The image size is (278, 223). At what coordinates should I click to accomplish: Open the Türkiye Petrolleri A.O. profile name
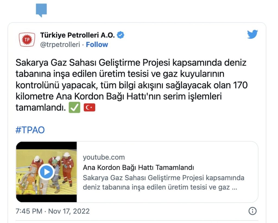(x=77, y=35)
